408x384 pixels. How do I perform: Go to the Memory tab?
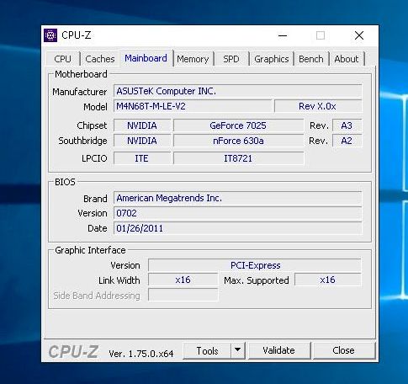pos(193,59)
